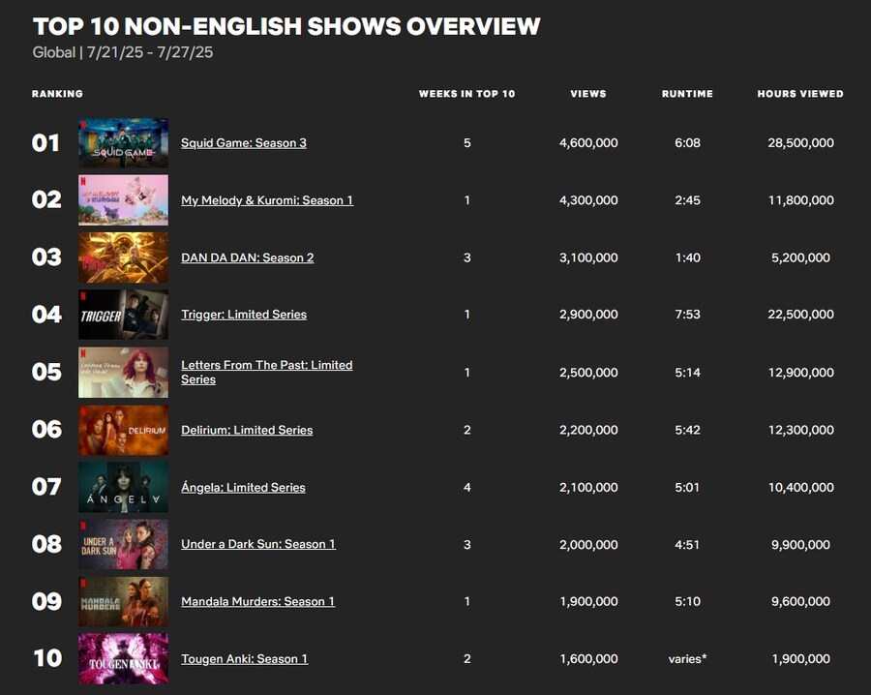Screen dimensions: 871x695
Task: Click the Delirium poster thumbnail
Action: tap(123, 430)
